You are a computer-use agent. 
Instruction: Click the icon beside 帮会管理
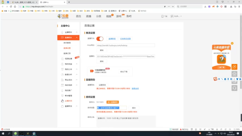coord(62,96)
